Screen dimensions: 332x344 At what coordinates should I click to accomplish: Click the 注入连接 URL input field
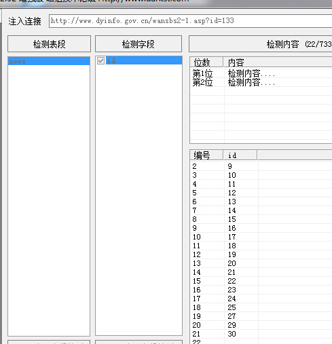[191, 21]
